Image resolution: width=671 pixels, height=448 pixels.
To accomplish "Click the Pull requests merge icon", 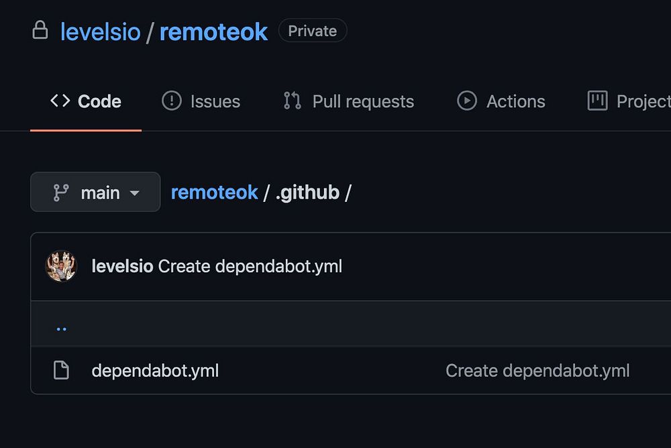I will 293,101.
